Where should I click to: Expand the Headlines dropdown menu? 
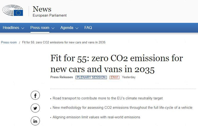[13, 28]
